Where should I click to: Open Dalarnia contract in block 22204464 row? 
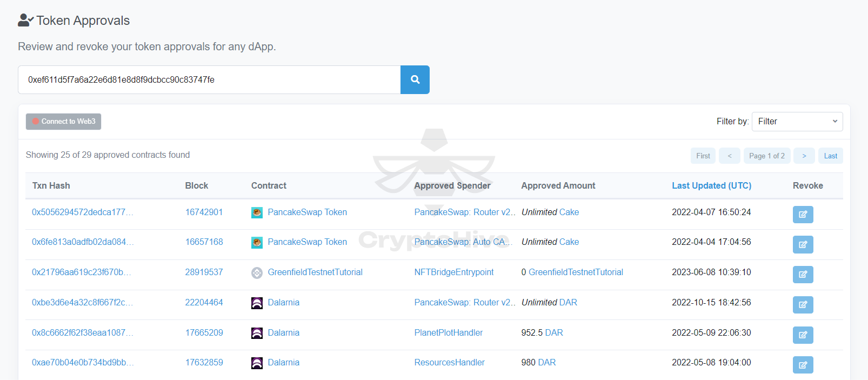pos(283,302)
